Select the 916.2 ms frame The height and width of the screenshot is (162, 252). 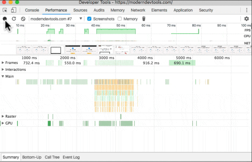151,63
